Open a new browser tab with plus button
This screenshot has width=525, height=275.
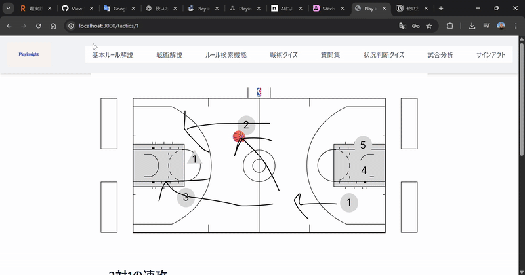coord(440,9)
